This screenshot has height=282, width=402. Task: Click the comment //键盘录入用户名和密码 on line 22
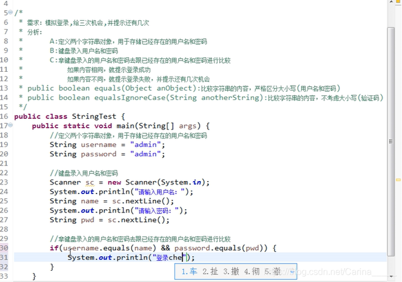click(84, 173)
